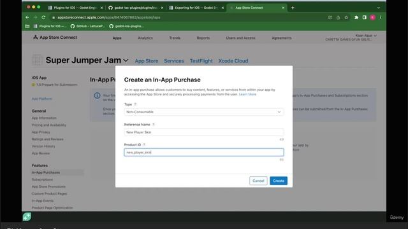Open the Analytics menu item
408x229 pixels.
pos(145,38)
